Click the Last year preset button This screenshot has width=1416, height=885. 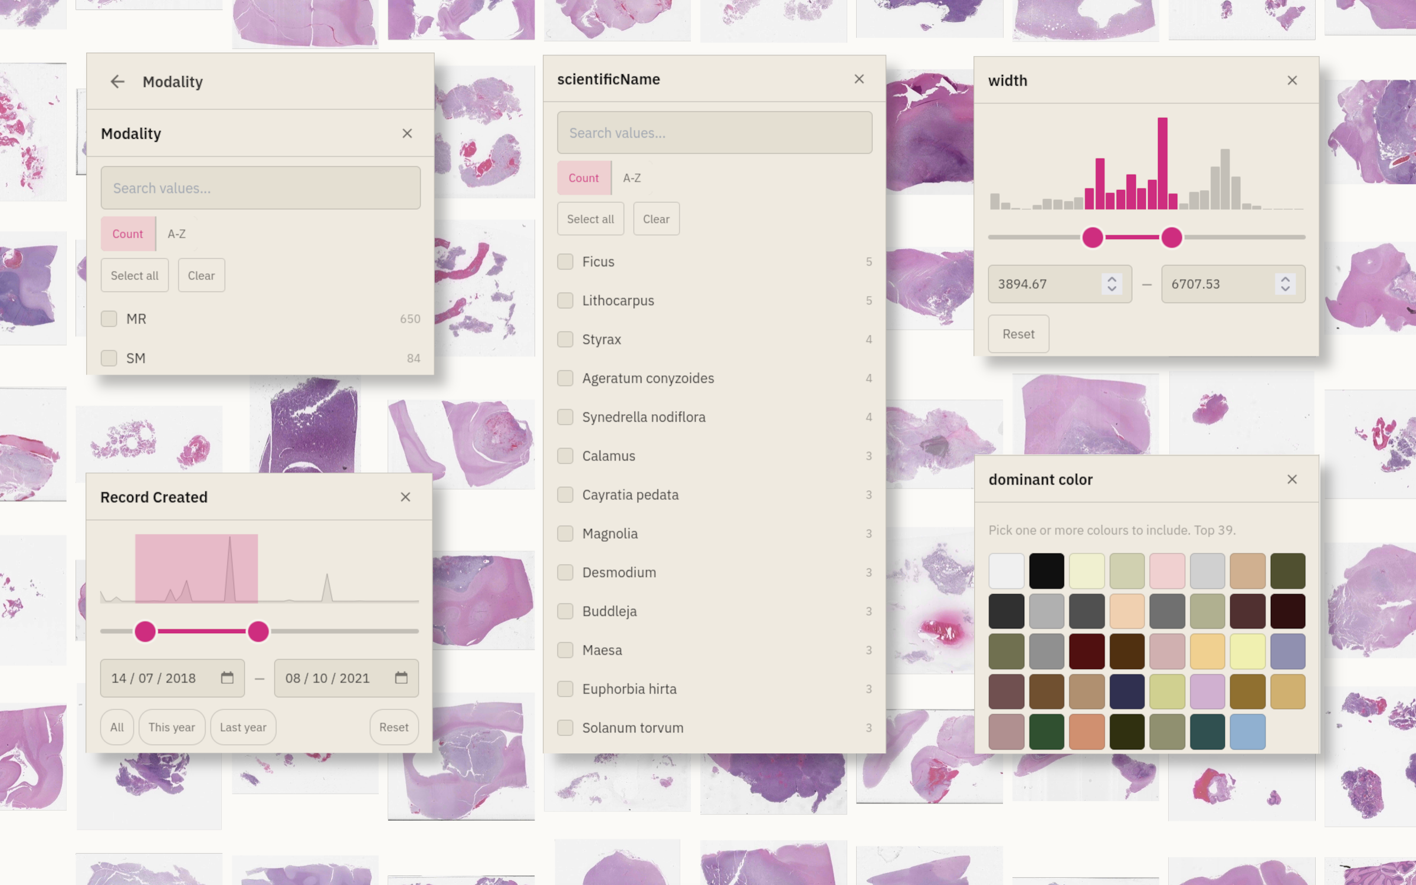point(243,727)
